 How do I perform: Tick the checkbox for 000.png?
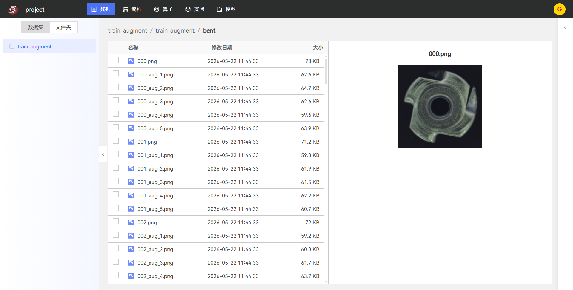pyautogui.click(x=116, y=60)
